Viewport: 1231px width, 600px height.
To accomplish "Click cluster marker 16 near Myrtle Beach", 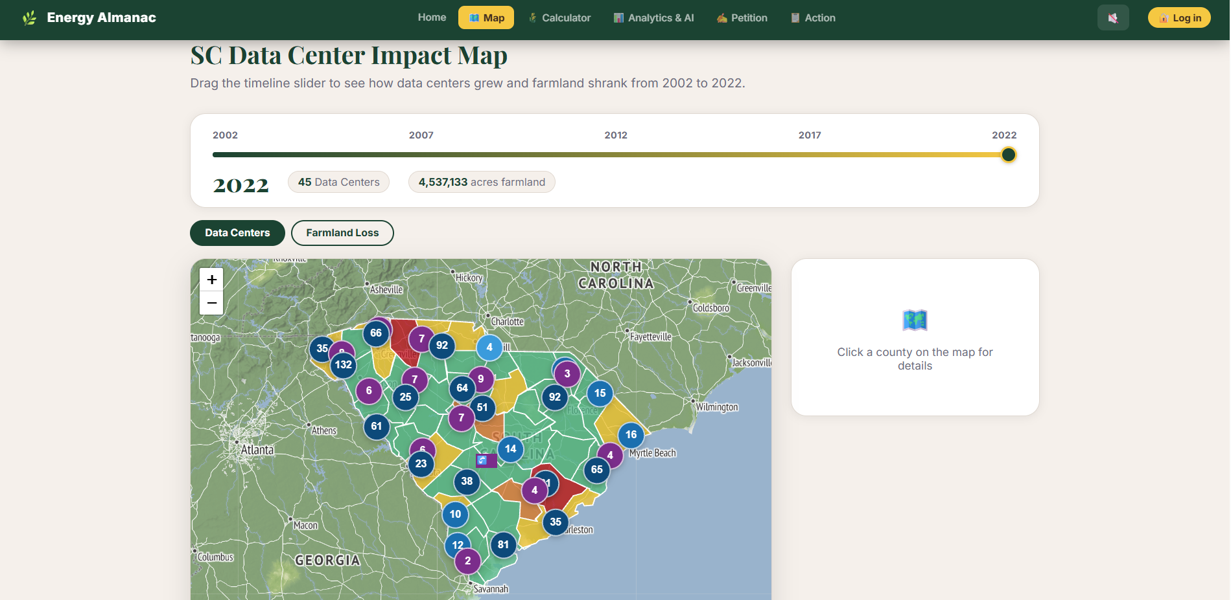I will click(x=631, y=435).
